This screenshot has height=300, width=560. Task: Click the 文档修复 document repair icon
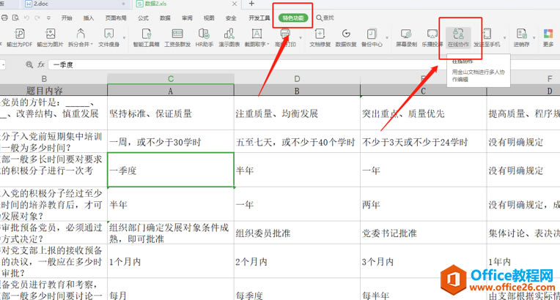click(x=320, y=34)
